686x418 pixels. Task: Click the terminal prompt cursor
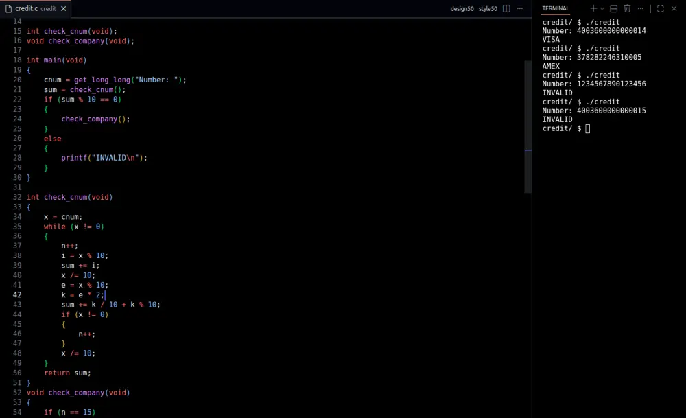[588, 128]
